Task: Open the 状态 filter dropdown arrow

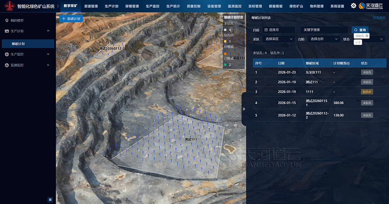Action: [381, 39]
